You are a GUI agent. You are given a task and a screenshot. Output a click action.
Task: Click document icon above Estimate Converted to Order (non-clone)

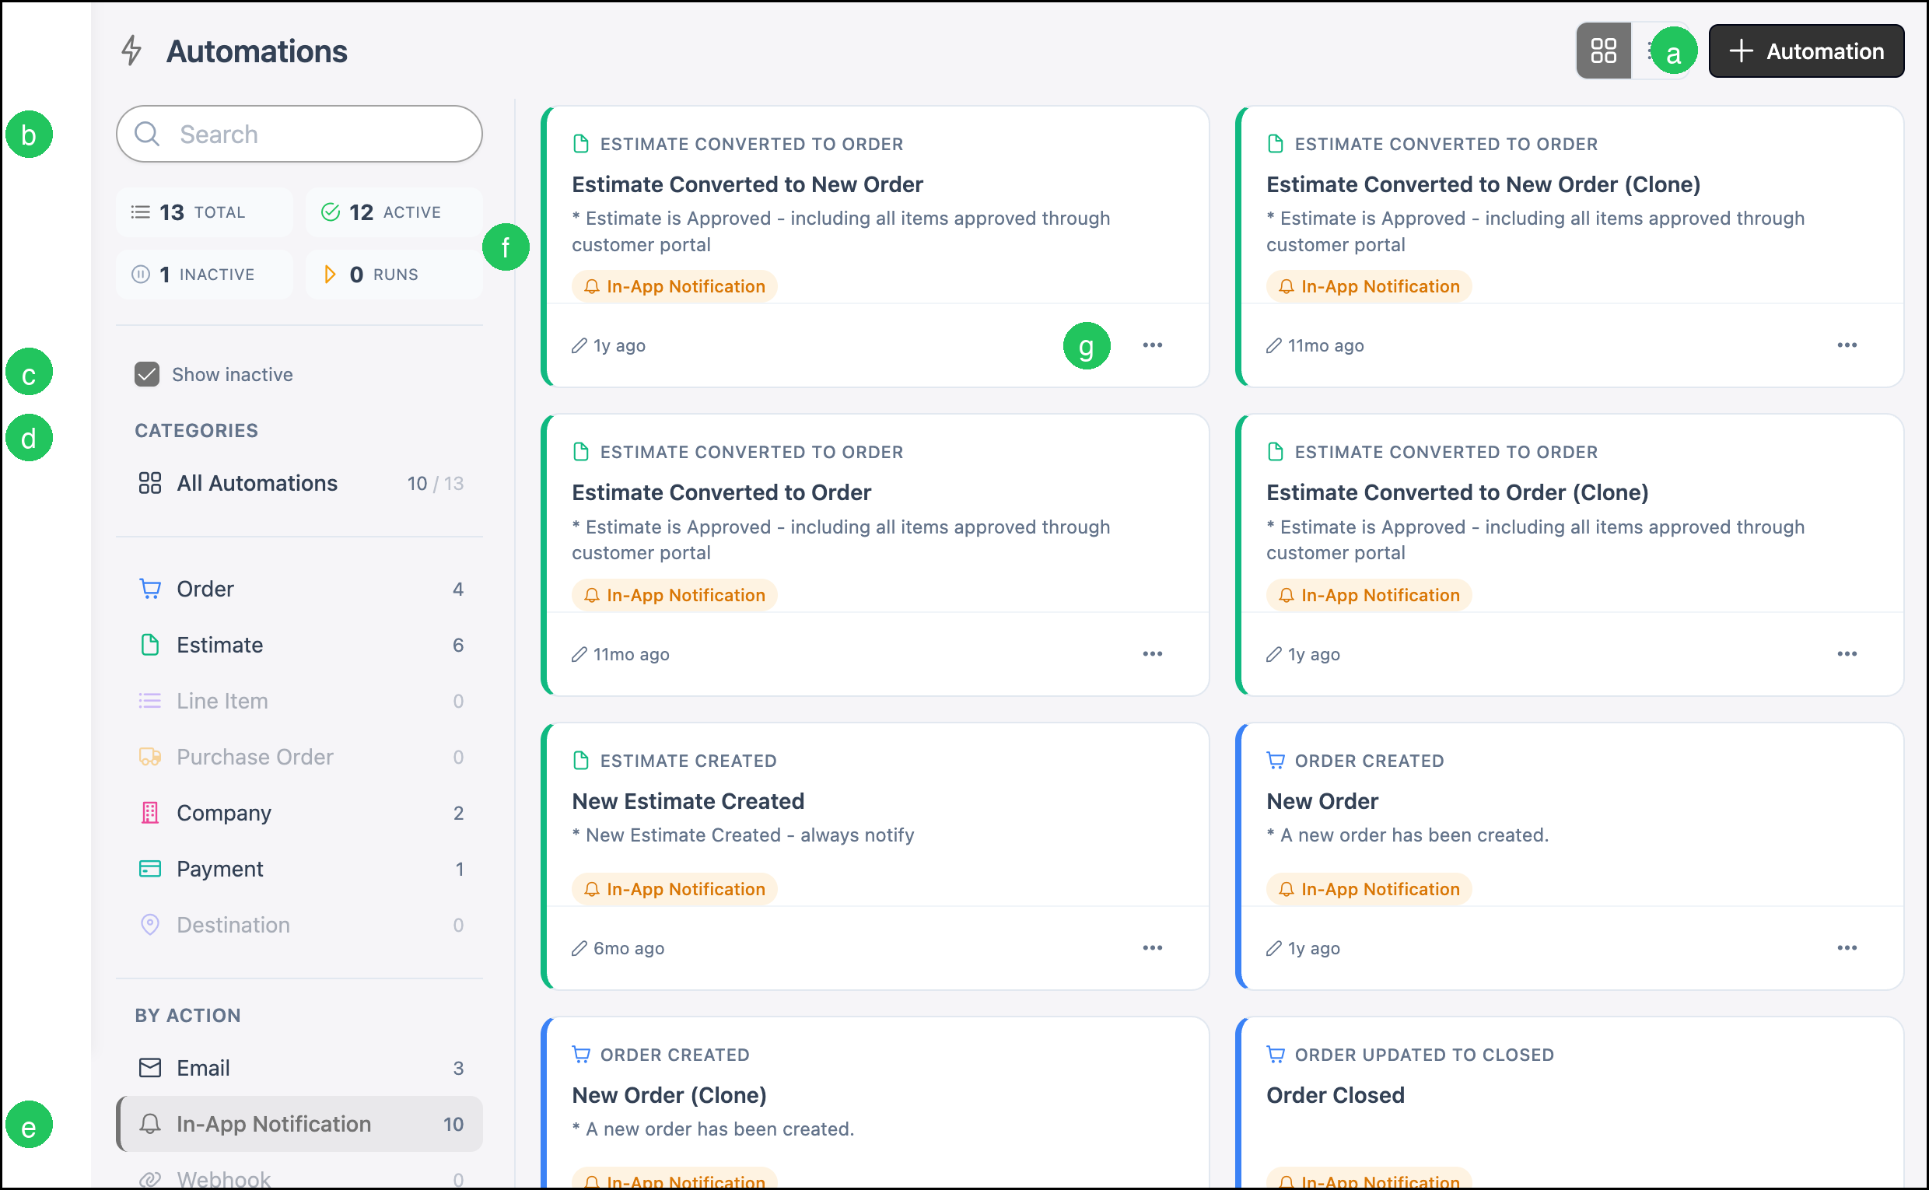[x=581, y=452]
